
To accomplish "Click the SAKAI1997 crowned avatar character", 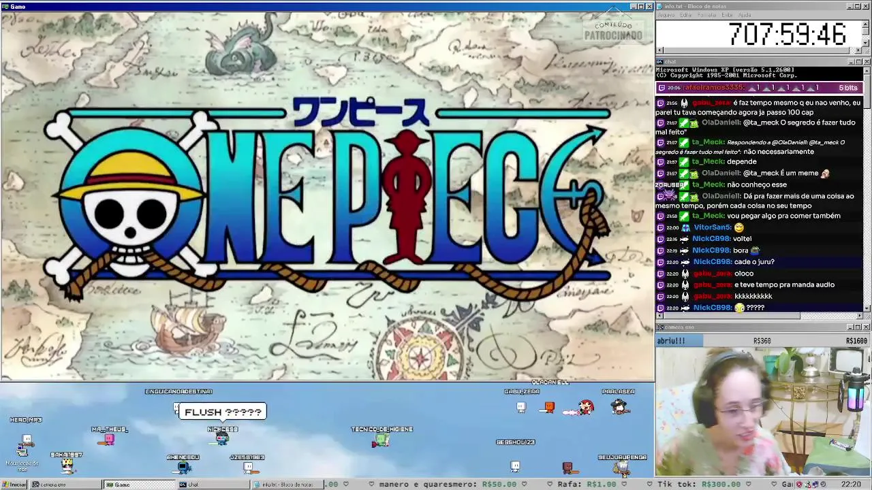I will pyautogui.click(x=67, y=466).
